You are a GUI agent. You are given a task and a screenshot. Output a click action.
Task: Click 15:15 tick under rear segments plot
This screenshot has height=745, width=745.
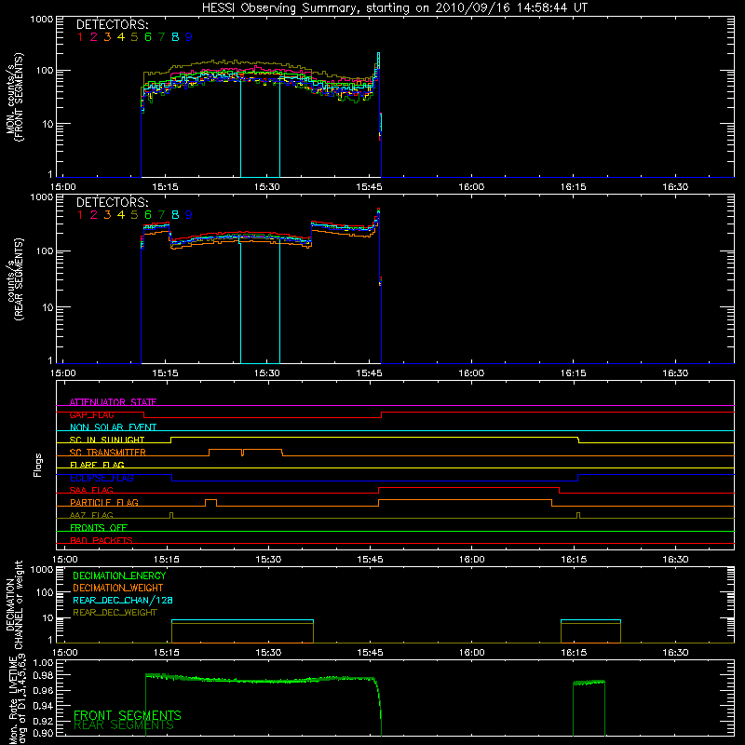click(166, 373)
